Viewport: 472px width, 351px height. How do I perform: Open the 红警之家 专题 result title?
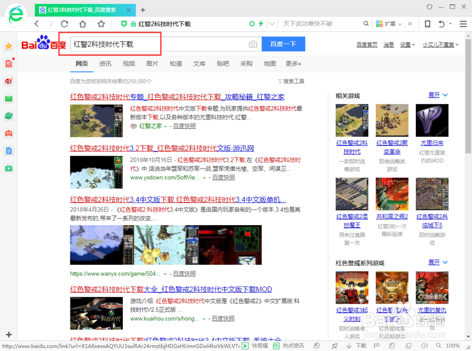[177, 97]
